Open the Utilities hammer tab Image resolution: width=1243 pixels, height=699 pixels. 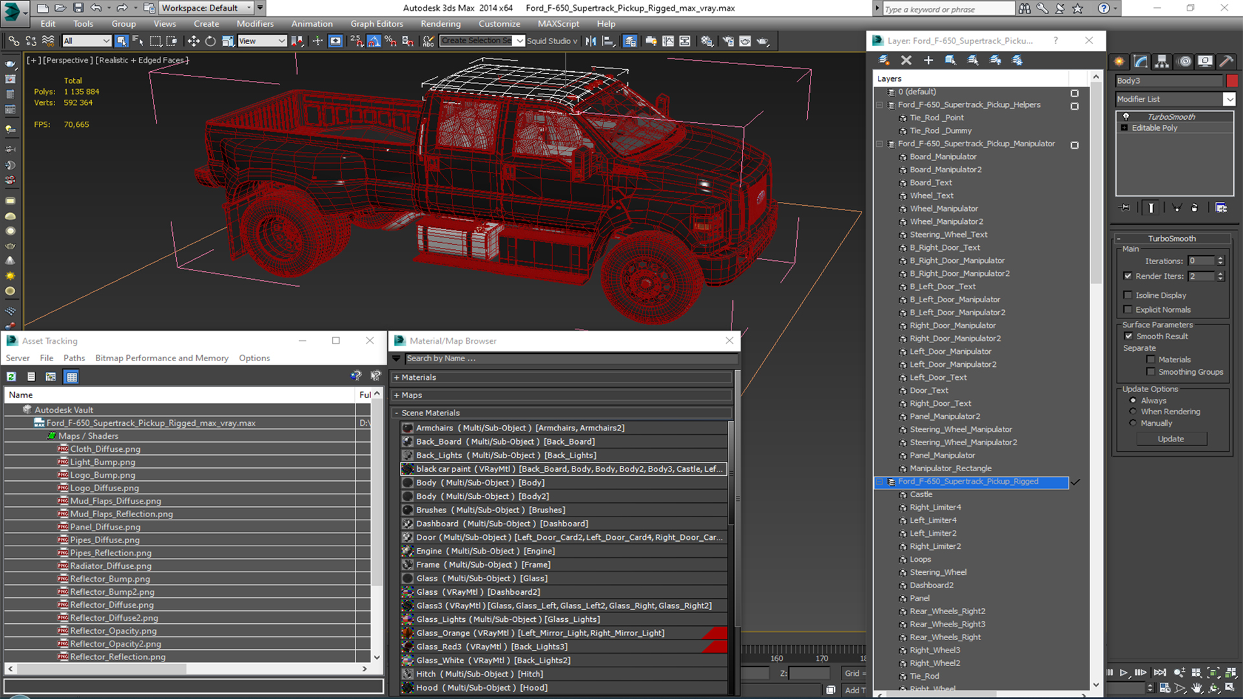[x=1226, y=61]
